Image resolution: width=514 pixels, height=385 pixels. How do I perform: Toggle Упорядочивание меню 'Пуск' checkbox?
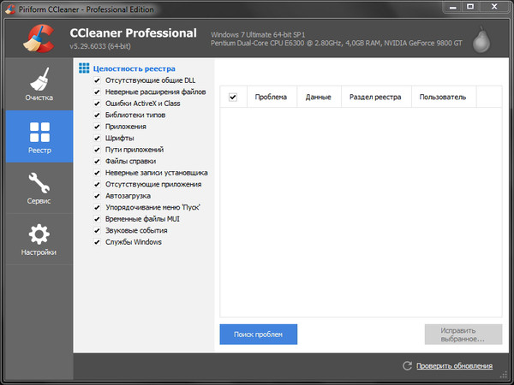[97, 208]
